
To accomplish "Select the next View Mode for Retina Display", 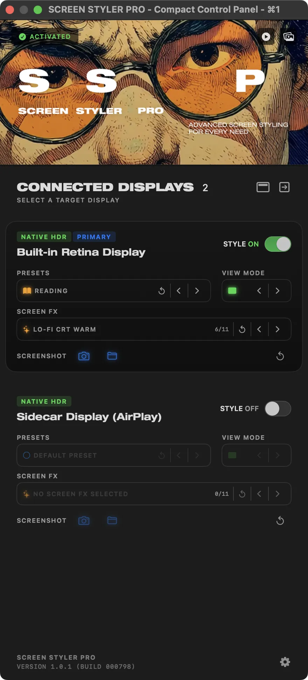I will tap(277, 291).
